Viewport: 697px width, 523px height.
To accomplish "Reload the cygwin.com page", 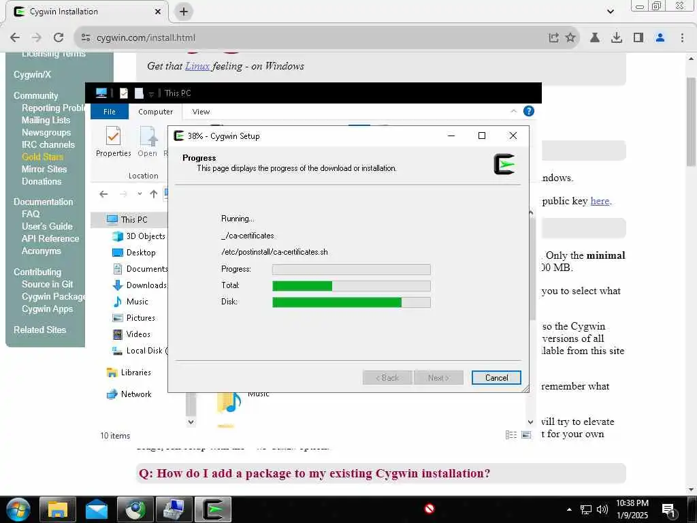I will [x=59, y=38].
